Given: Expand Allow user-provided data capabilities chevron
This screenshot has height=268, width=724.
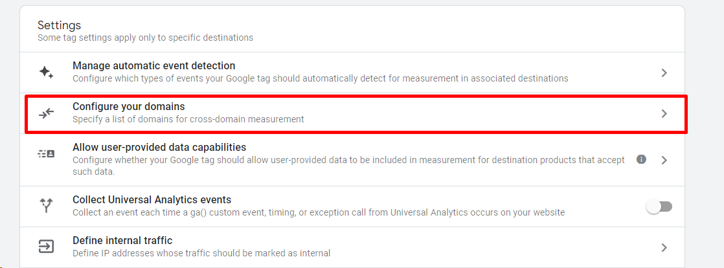Looking at the screenshot, I should point(664,160).
